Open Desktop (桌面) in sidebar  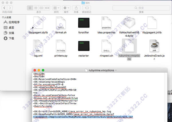coord(9,28)
